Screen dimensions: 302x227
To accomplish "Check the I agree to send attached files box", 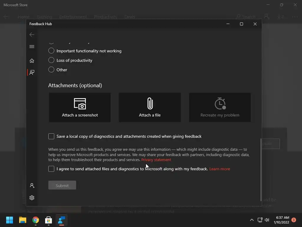I will coord(51,169).
